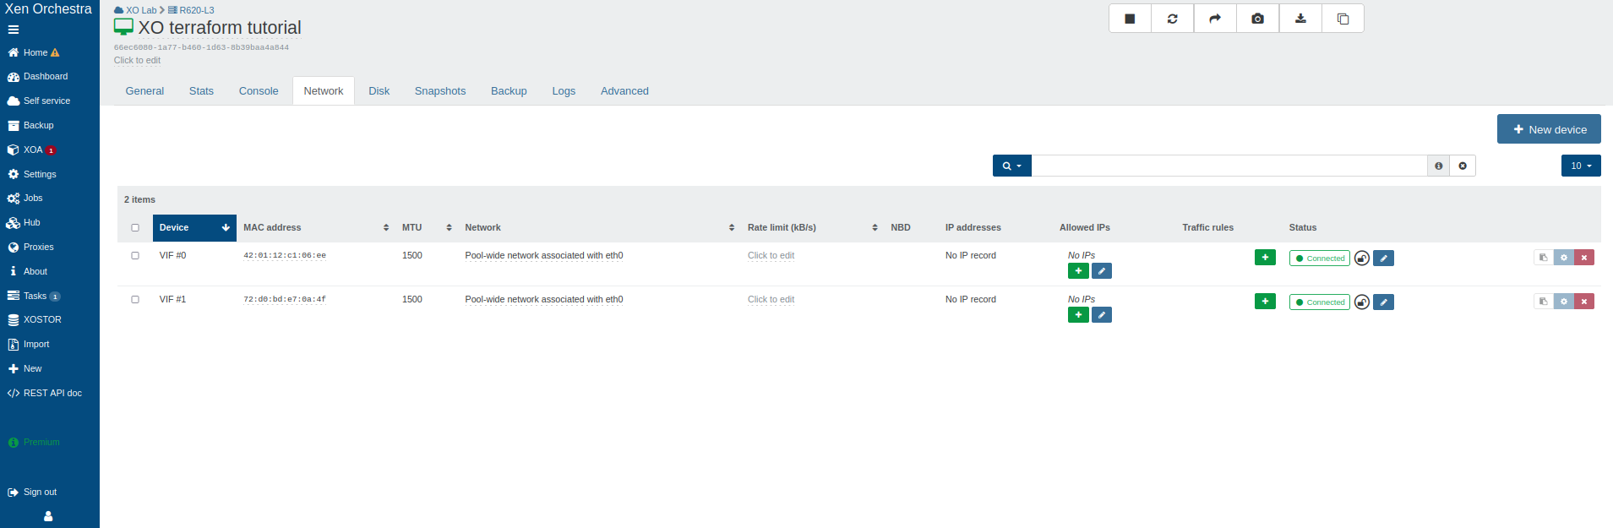The image size is (1613, 528).
Task: Click the New device button
Action: tap(1548, 129)
